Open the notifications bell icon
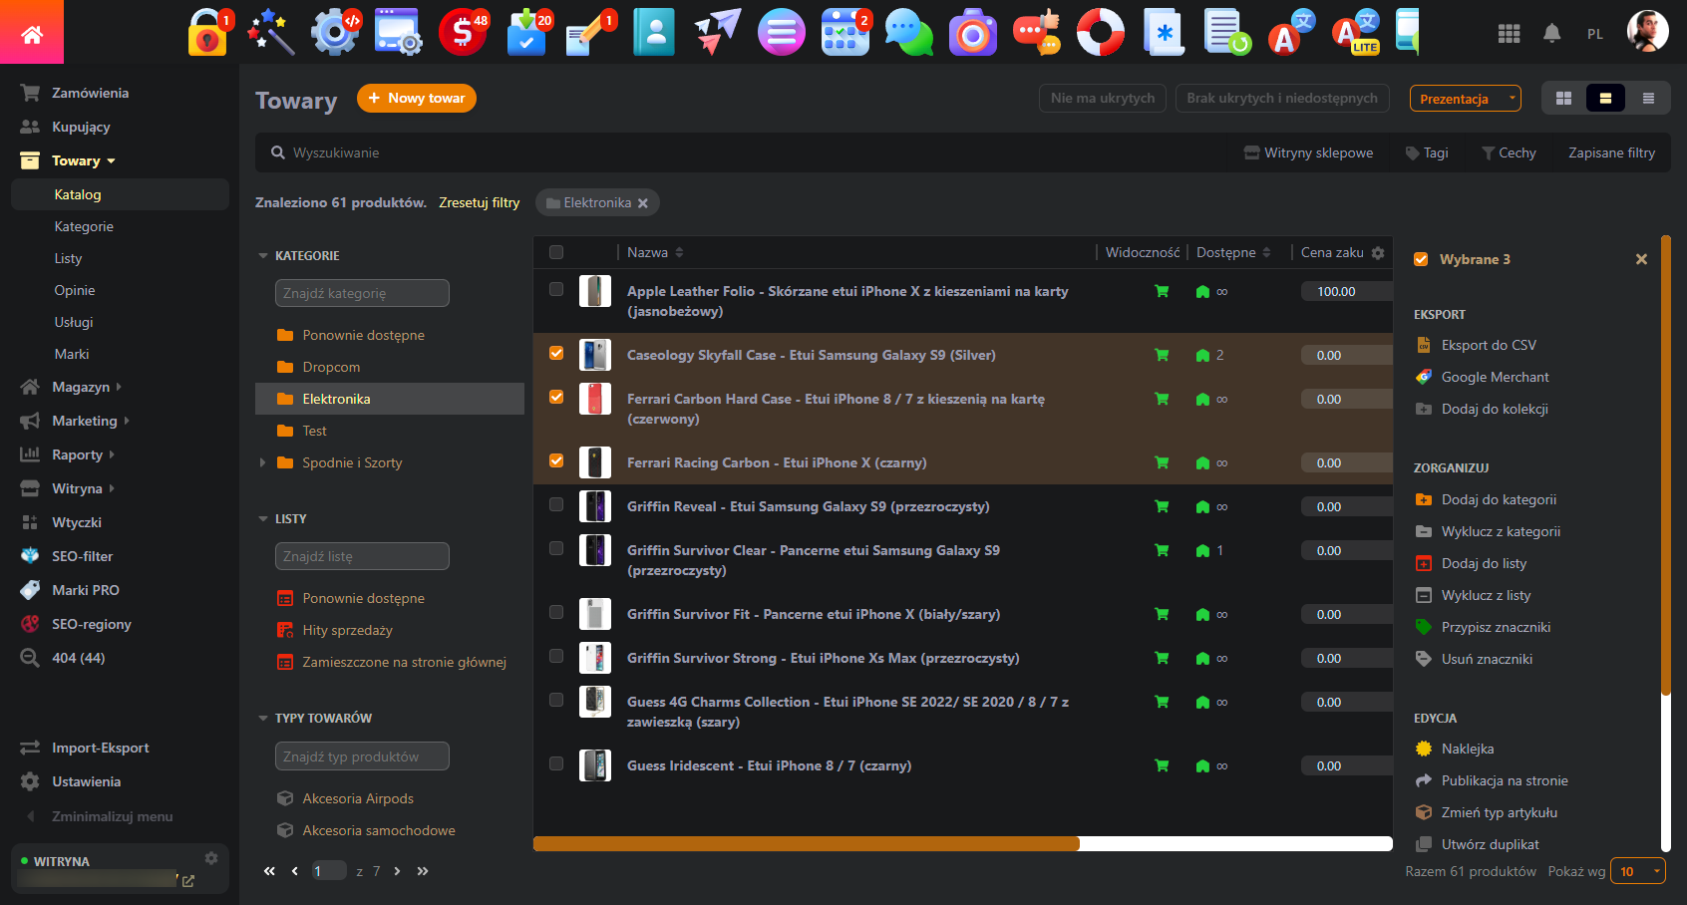This screenshot has width=1687, height=905. [x=1551, y=34]
